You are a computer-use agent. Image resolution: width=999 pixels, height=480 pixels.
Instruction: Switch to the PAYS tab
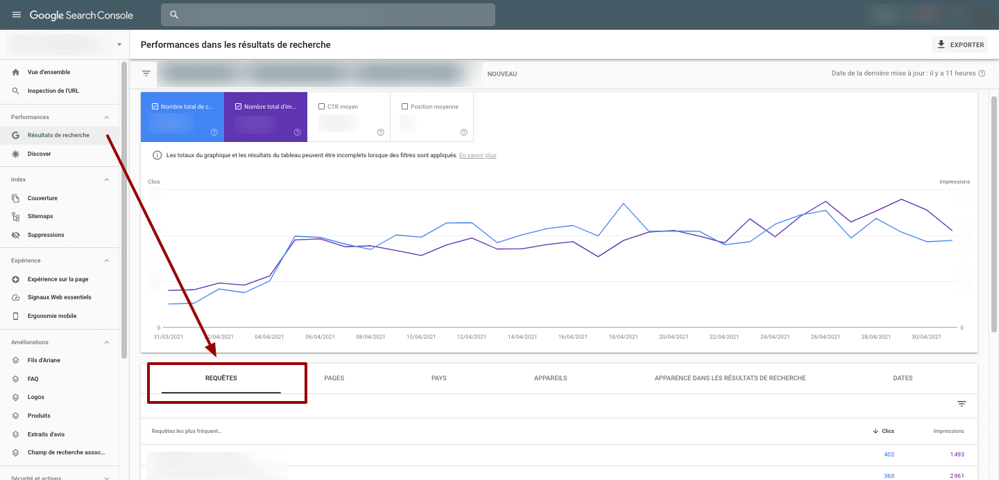click(x=439, y=378)
